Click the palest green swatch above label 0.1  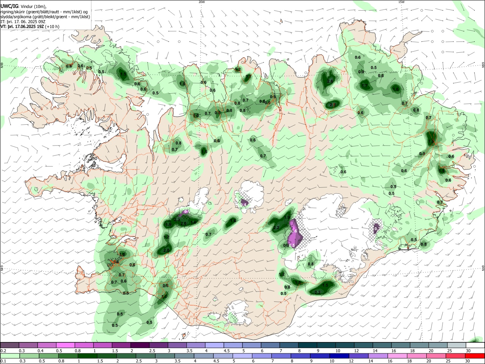(x=10, y=356)
